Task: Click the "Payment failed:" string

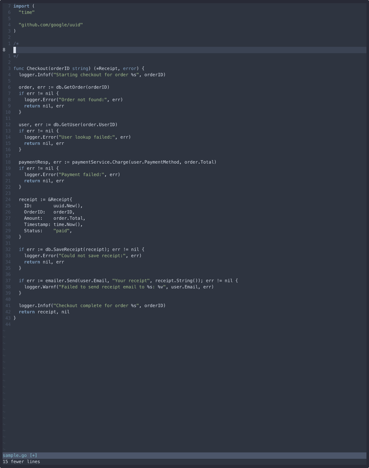Action: [82, 174]
